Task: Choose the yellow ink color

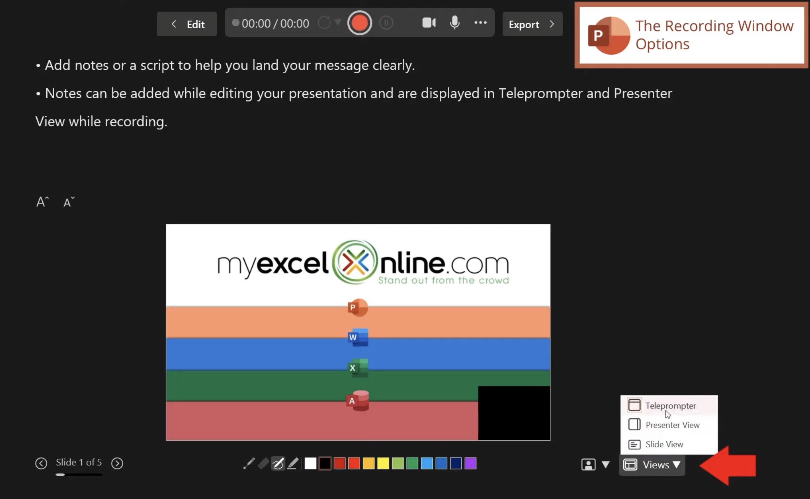Action: [x=383, y=463]
